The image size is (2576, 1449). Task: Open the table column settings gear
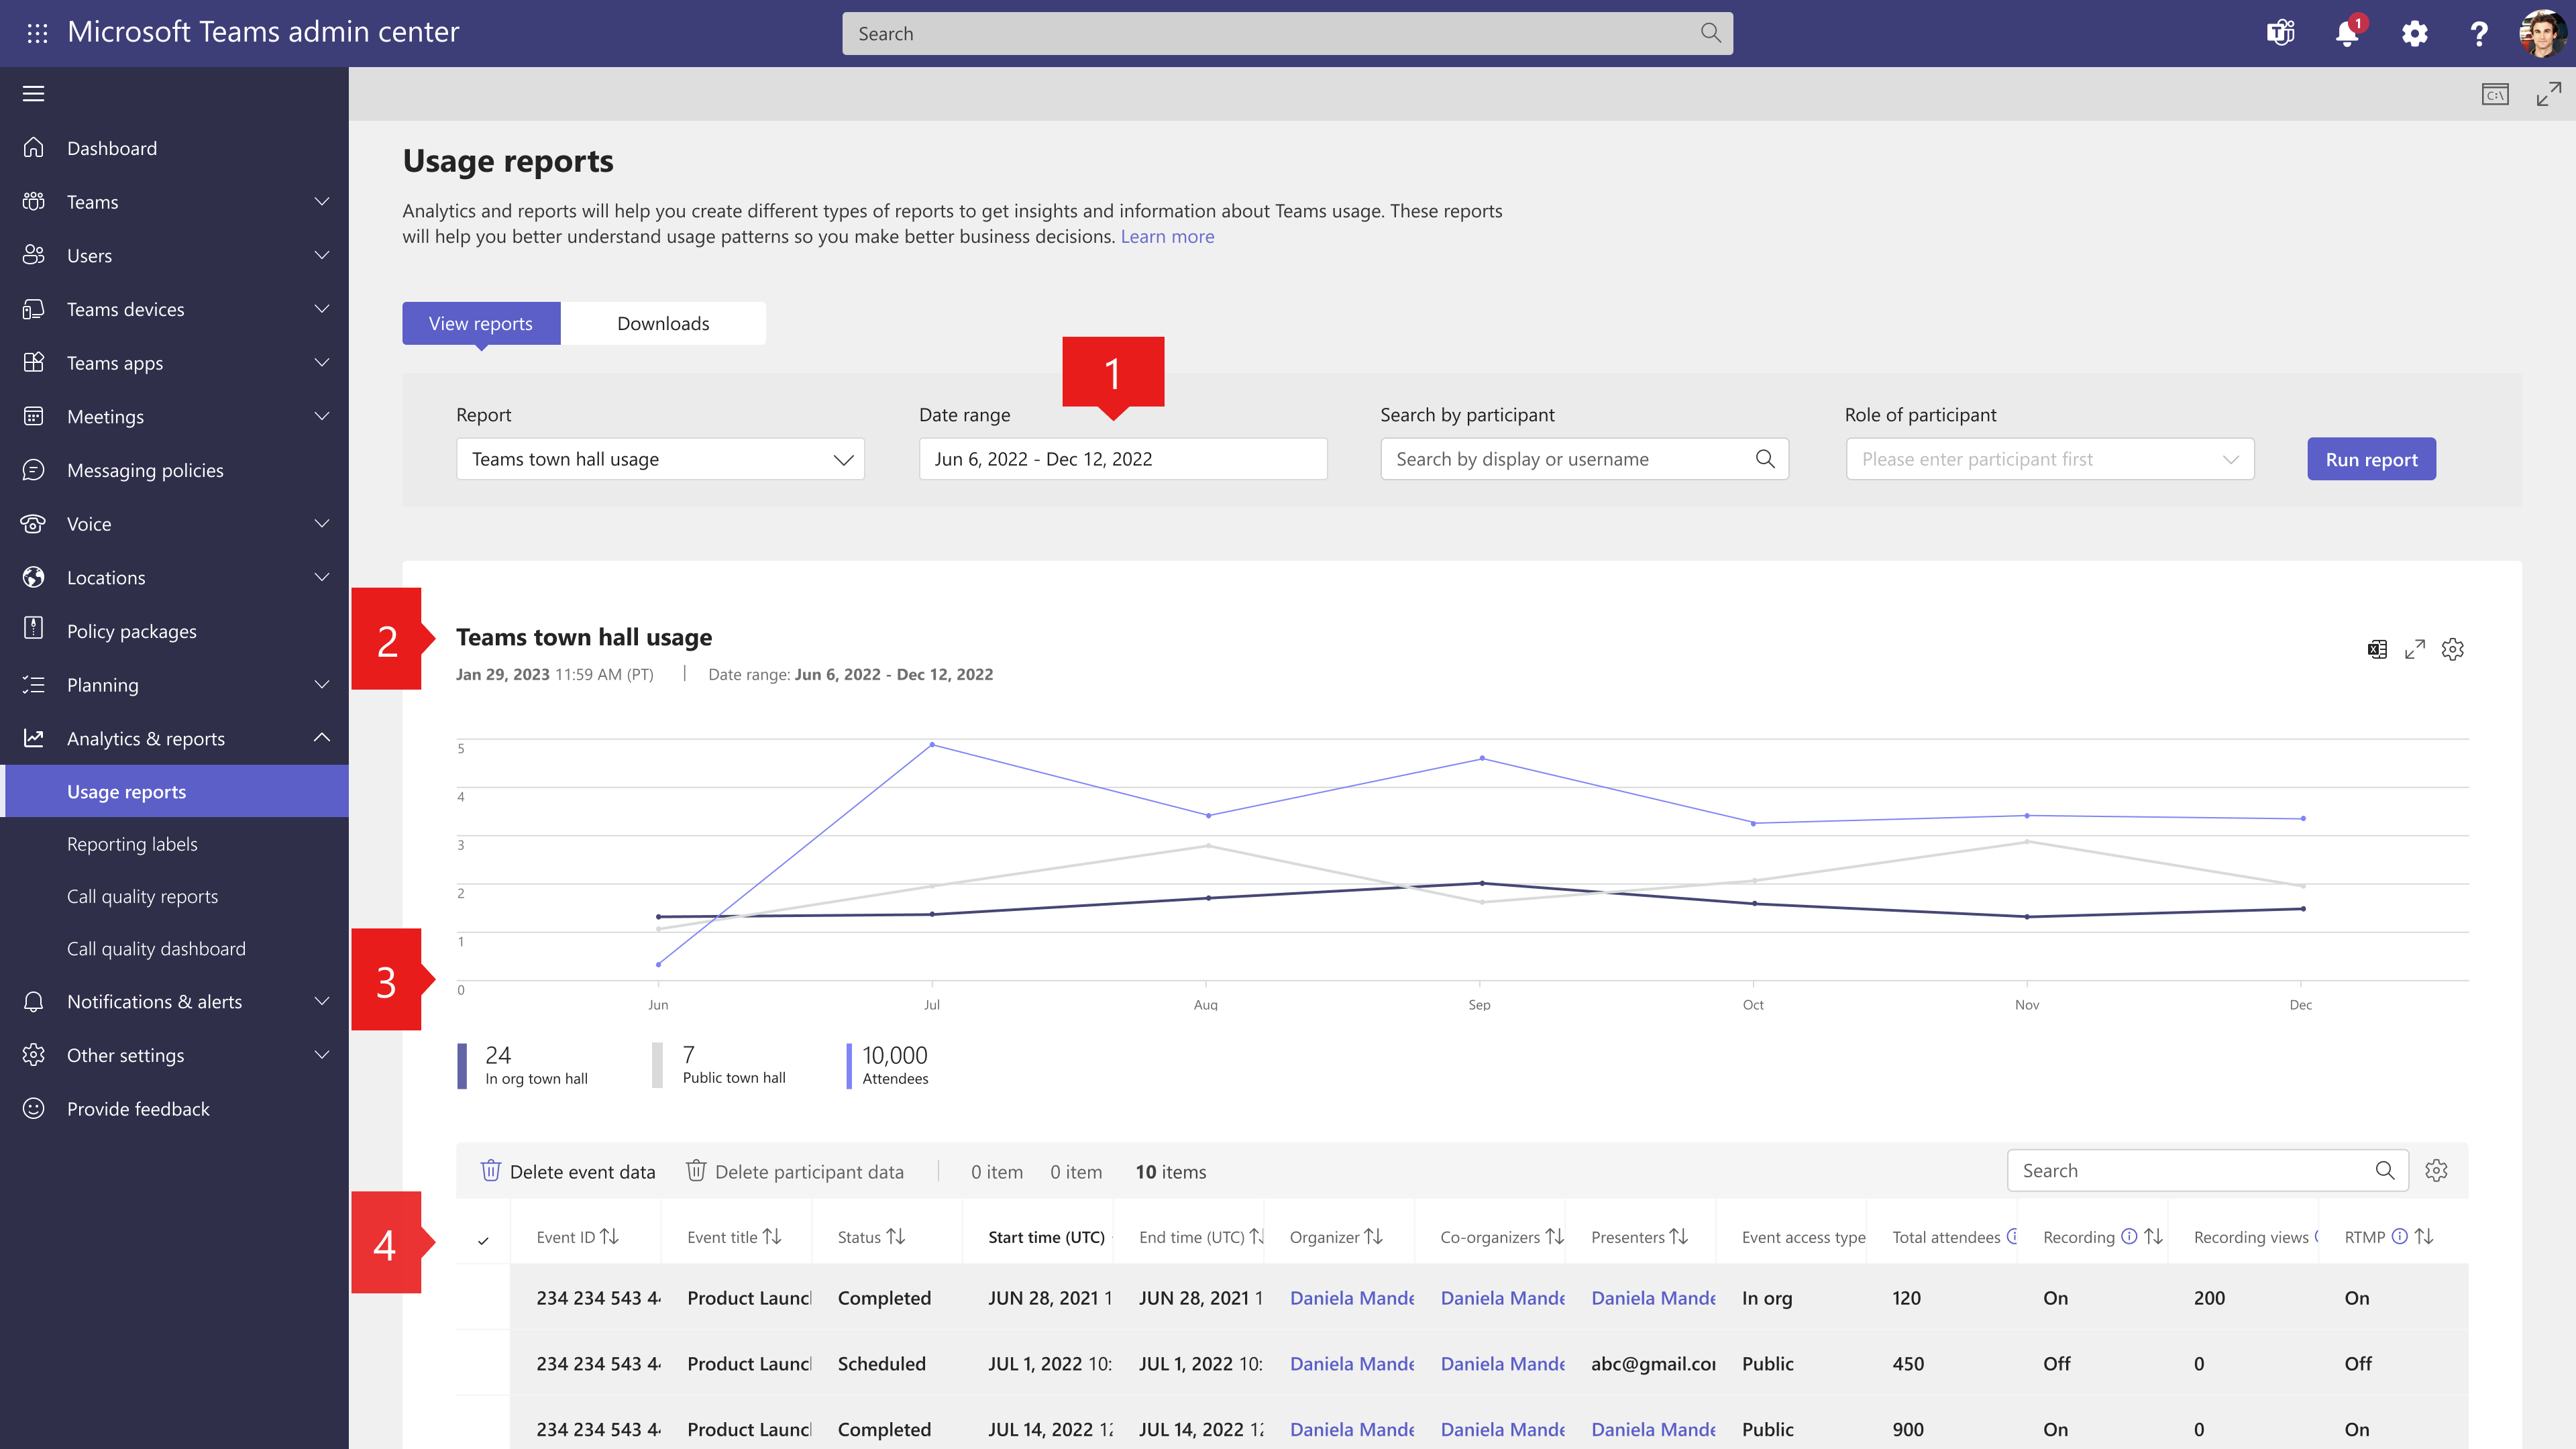click(x=2437, y=1170)
